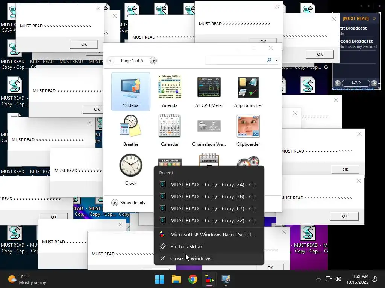This screenshot has width=385, height=288.
Task: Launch Microsoft Windows Based Script Host entry
Action: coord(209,234)
